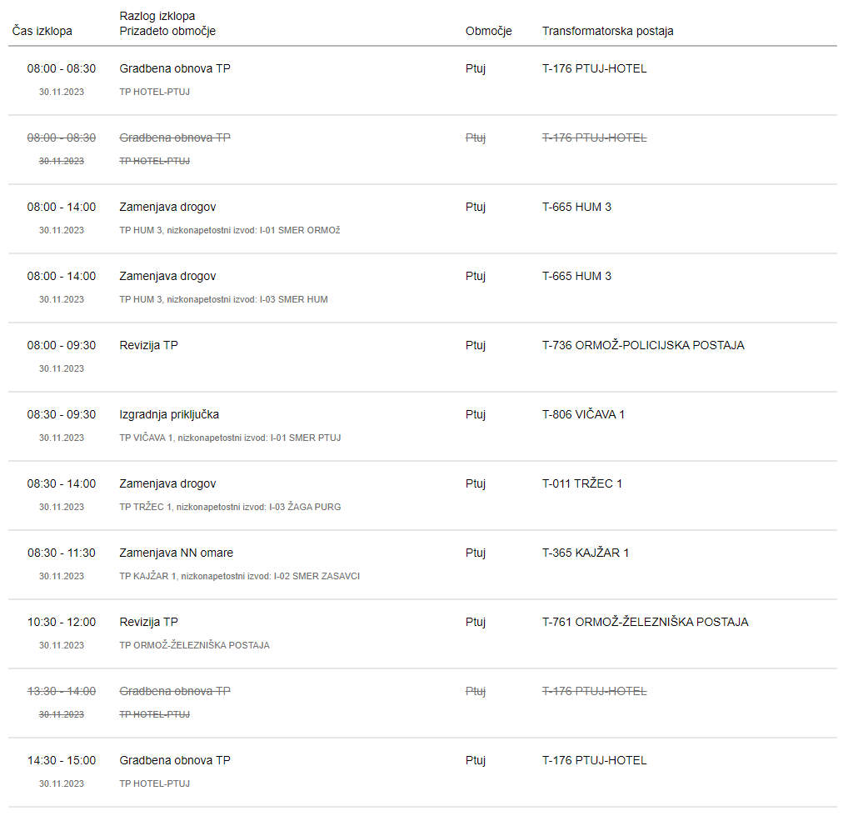Open T-806 VIČAVA 1 station entry

583,414
